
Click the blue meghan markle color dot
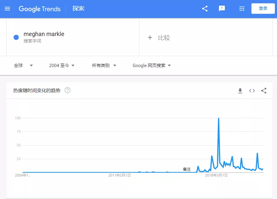[x=16, y=37]
